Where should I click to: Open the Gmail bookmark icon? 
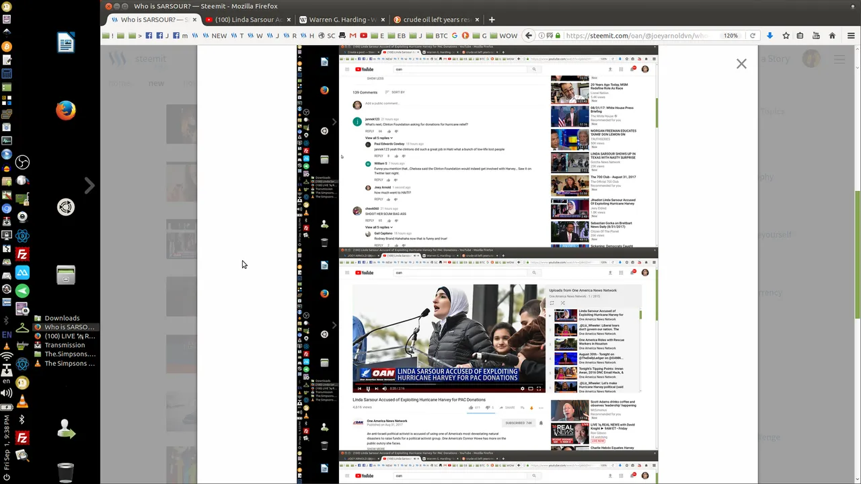(352, 36)
